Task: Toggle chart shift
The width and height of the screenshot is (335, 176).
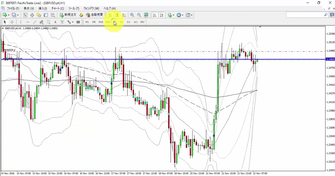Action: pyautogui.click(x=162, y=15)
